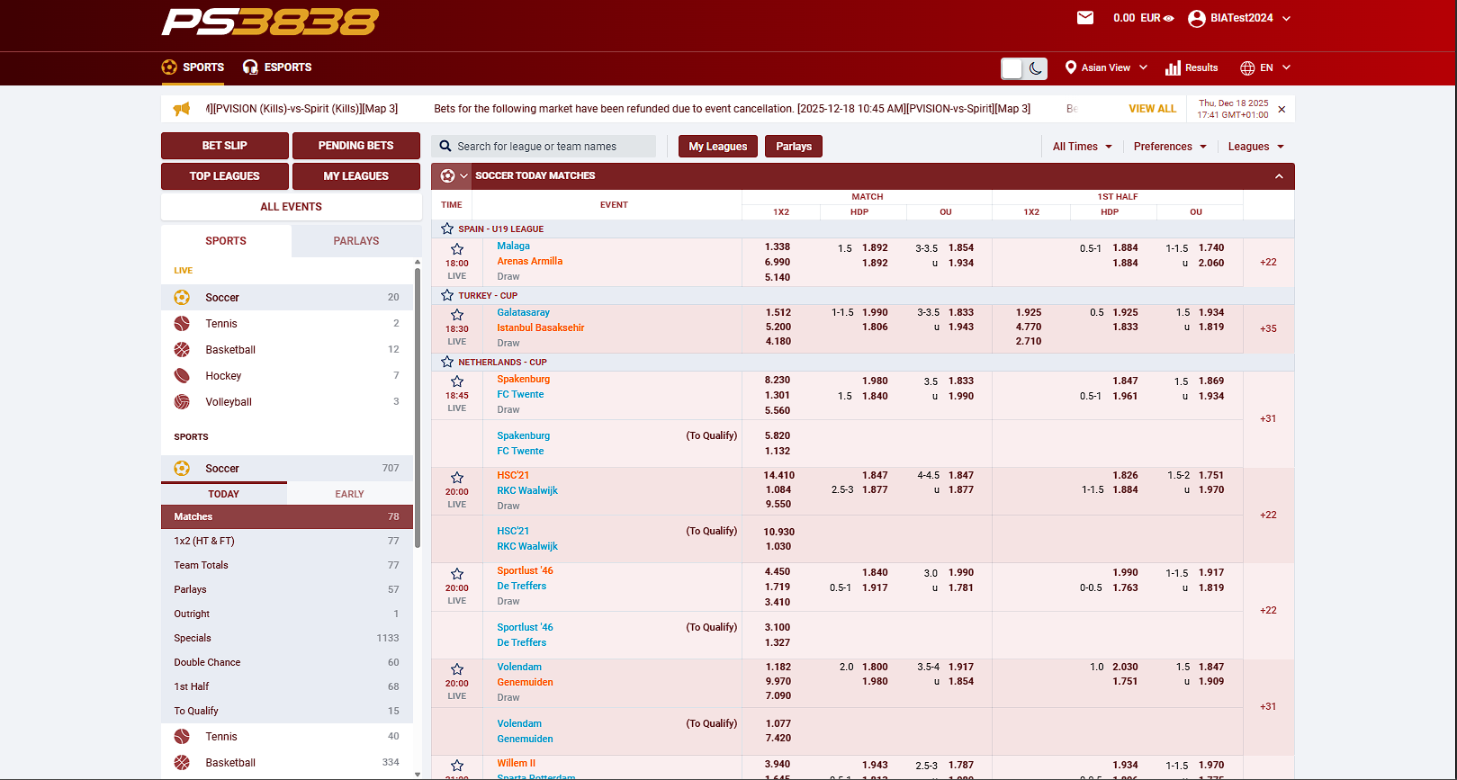The image size is (1457, 780).
Task: Click the Bet Slip button
Action: point(224,146)
